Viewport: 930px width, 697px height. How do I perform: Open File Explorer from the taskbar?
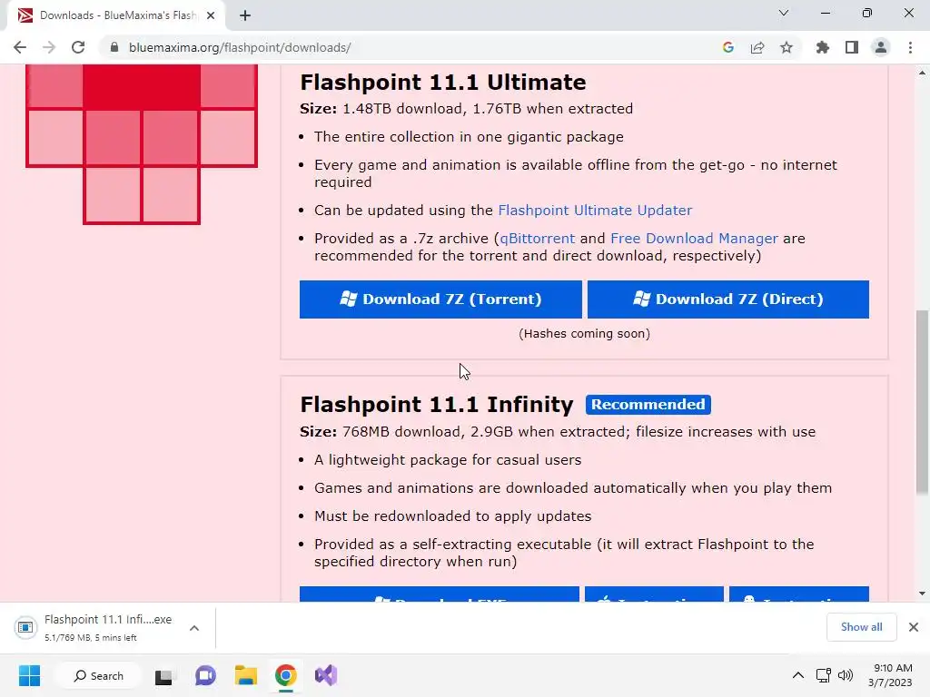pos(245,675)
